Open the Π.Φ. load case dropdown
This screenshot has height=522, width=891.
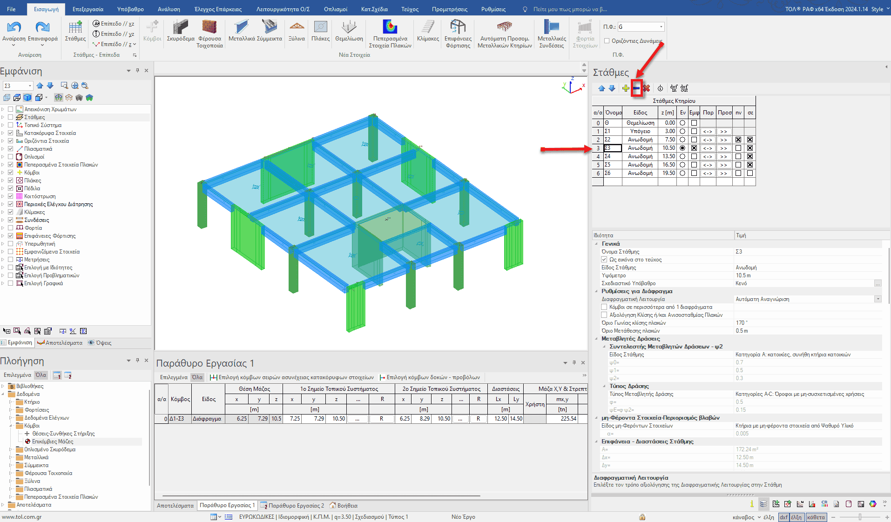(x=661, y=27)
